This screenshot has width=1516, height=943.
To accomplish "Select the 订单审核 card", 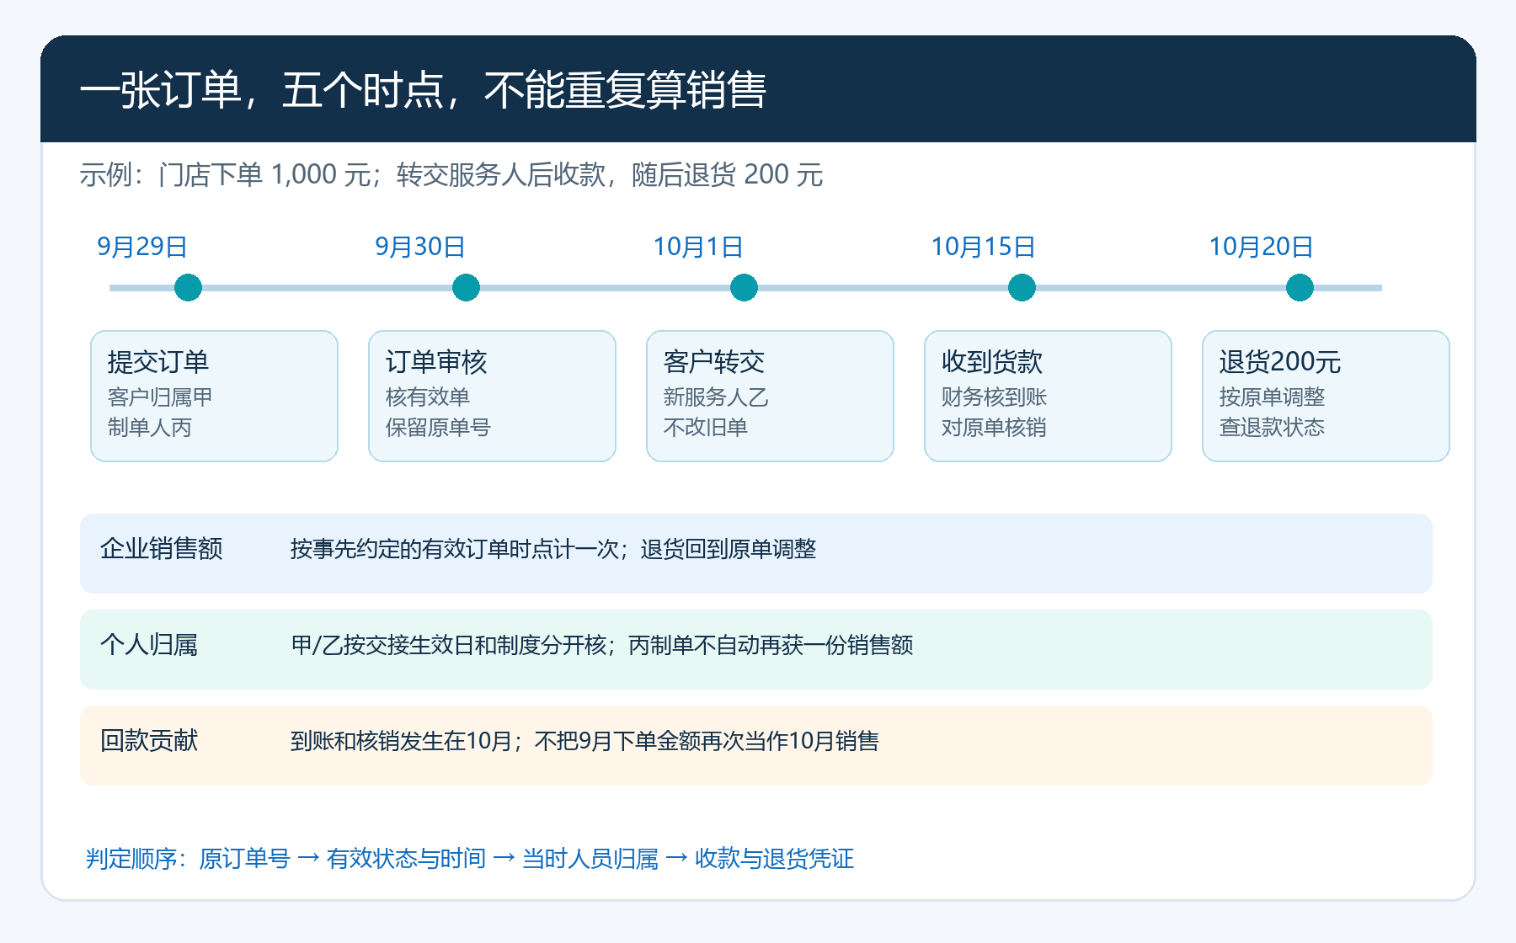I will [x=492, y=396].
